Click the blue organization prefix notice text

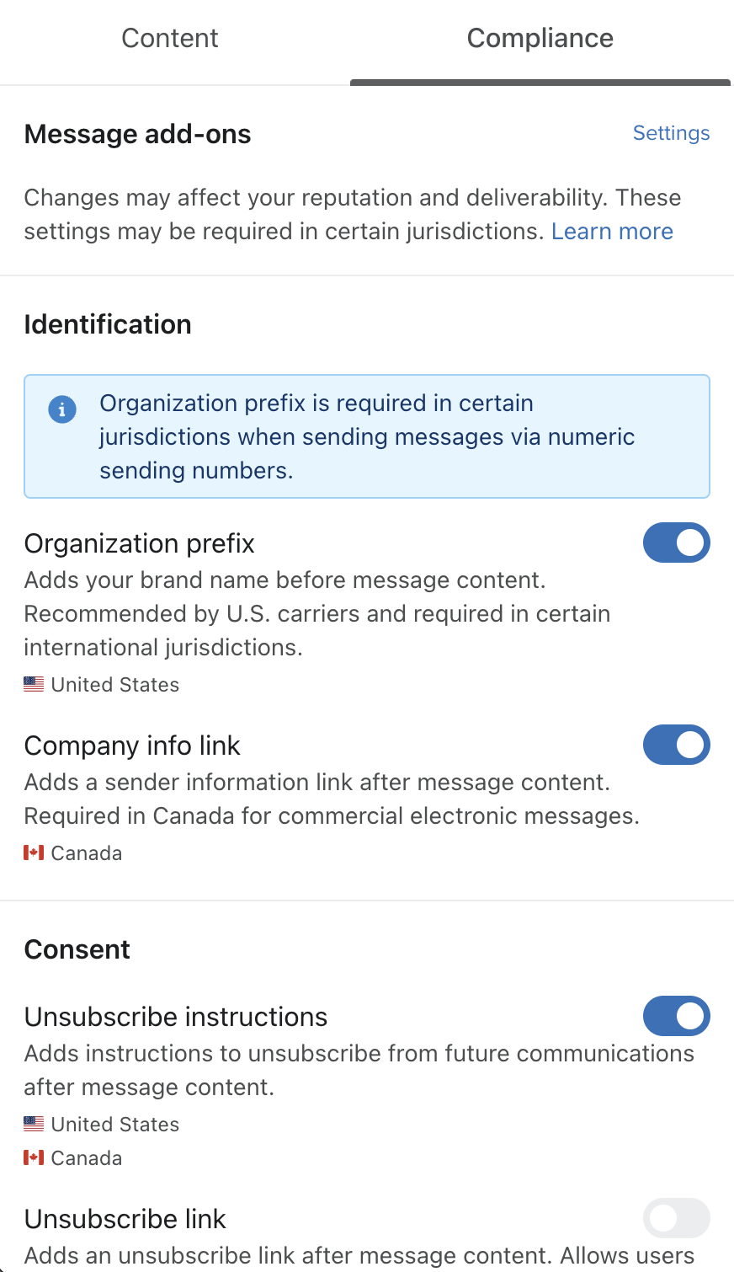tap(367, 436)
